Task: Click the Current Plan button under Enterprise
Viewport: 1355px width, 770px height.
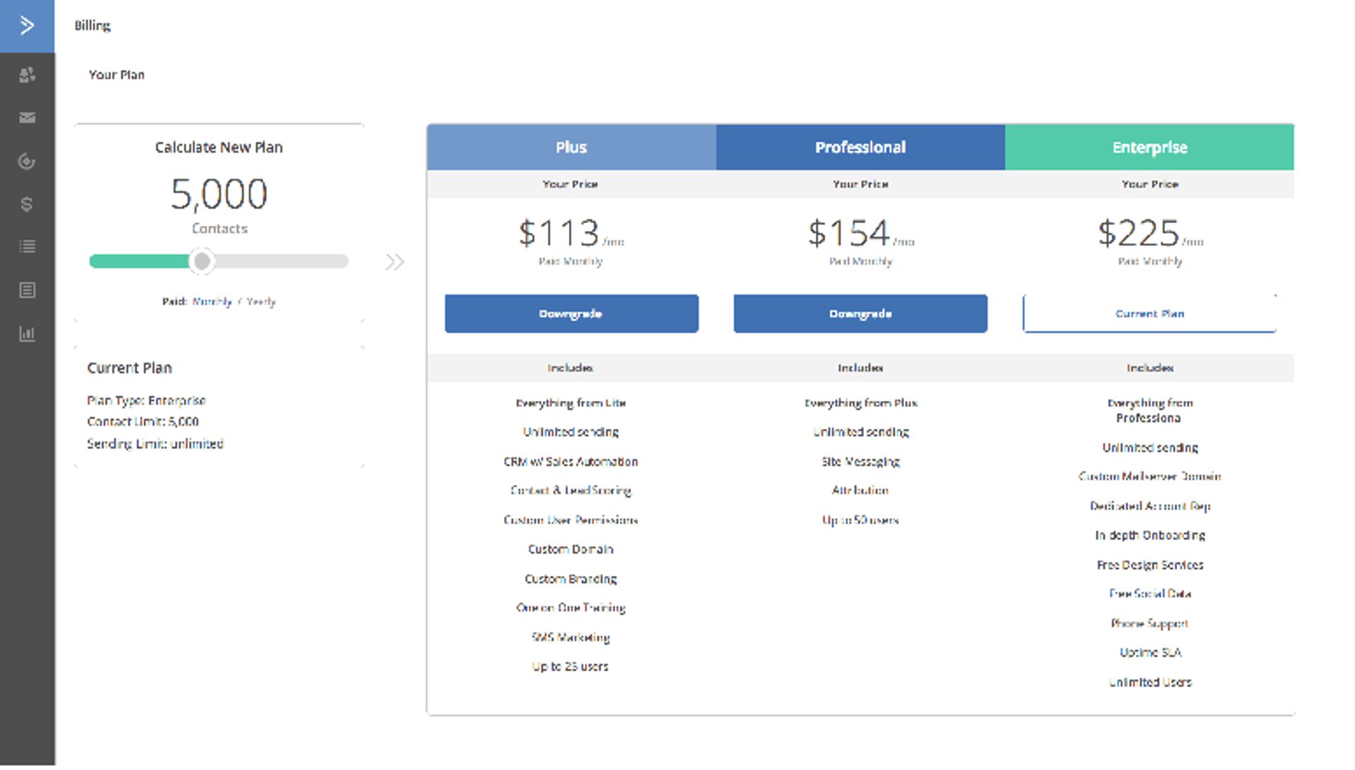Action: (1149, 314)
